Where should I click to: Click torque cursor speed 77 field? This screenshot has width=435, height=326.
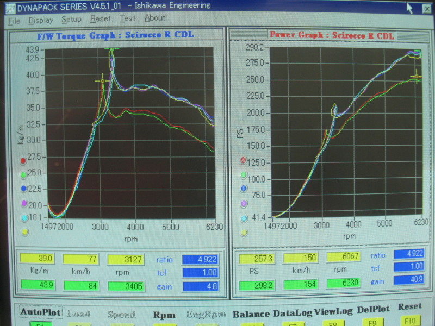[x=80, y=259]
